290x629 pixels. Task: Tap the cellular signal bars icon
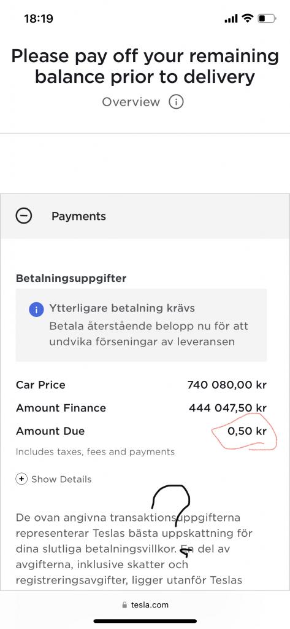click(231, 19)
